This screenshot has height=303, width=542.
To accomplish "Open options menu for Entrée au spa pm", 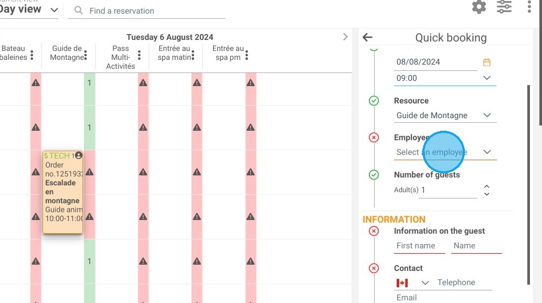I will (247, 55).
